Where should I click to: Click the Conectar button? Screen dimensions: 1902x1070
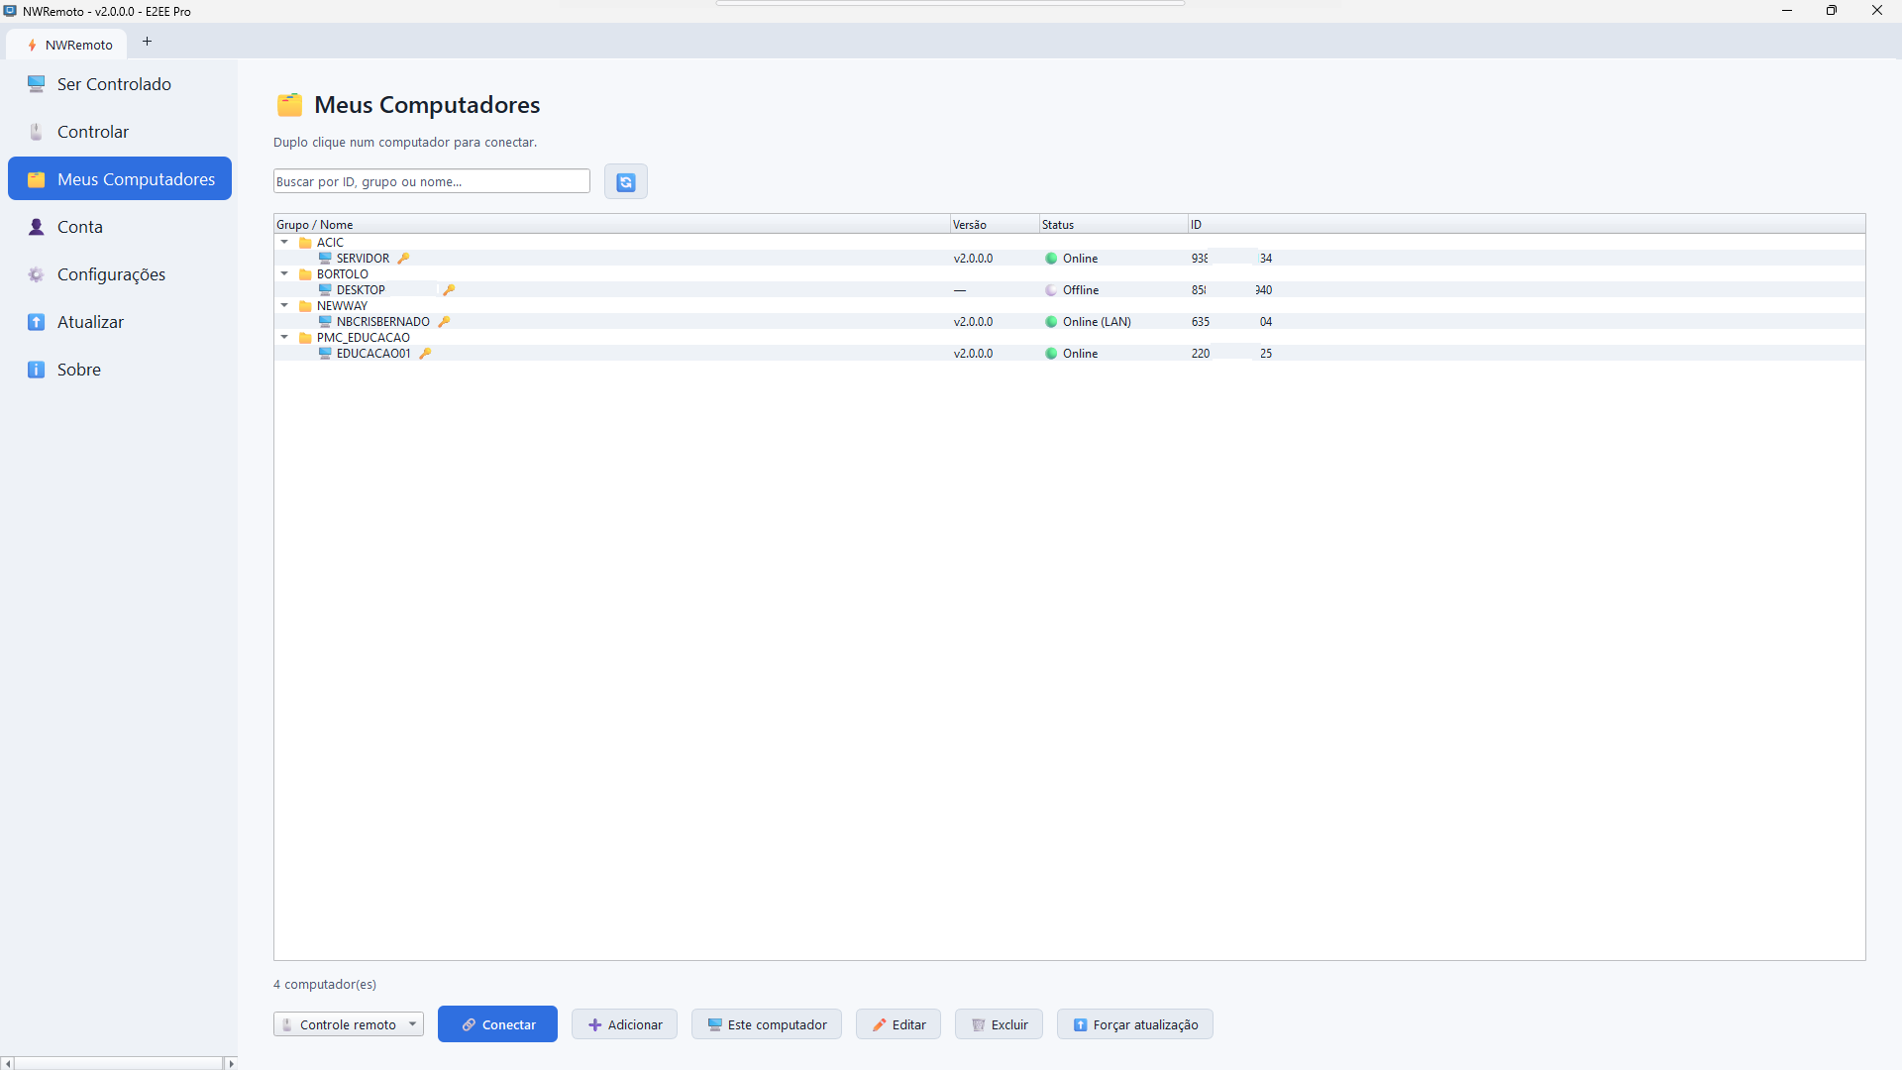tap(497, 1024)
